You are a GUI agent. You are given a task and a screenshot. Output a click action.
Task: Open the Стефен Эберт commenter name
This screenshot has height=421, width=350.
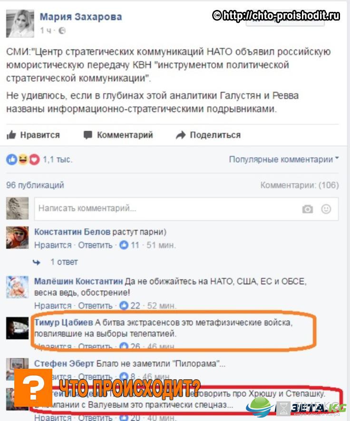click(64, 363)
